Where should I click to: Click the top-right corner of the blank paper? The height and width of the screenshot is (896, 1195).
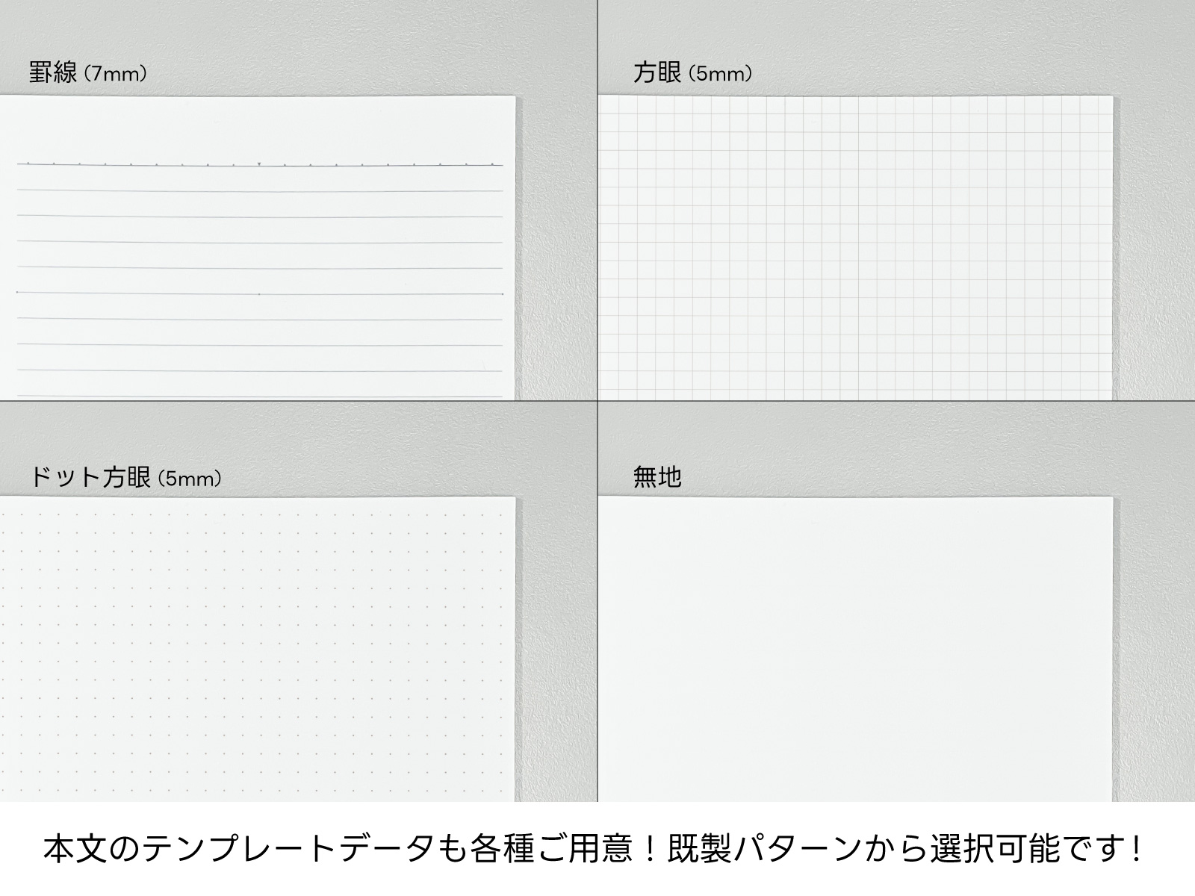tap(1112, 498)
